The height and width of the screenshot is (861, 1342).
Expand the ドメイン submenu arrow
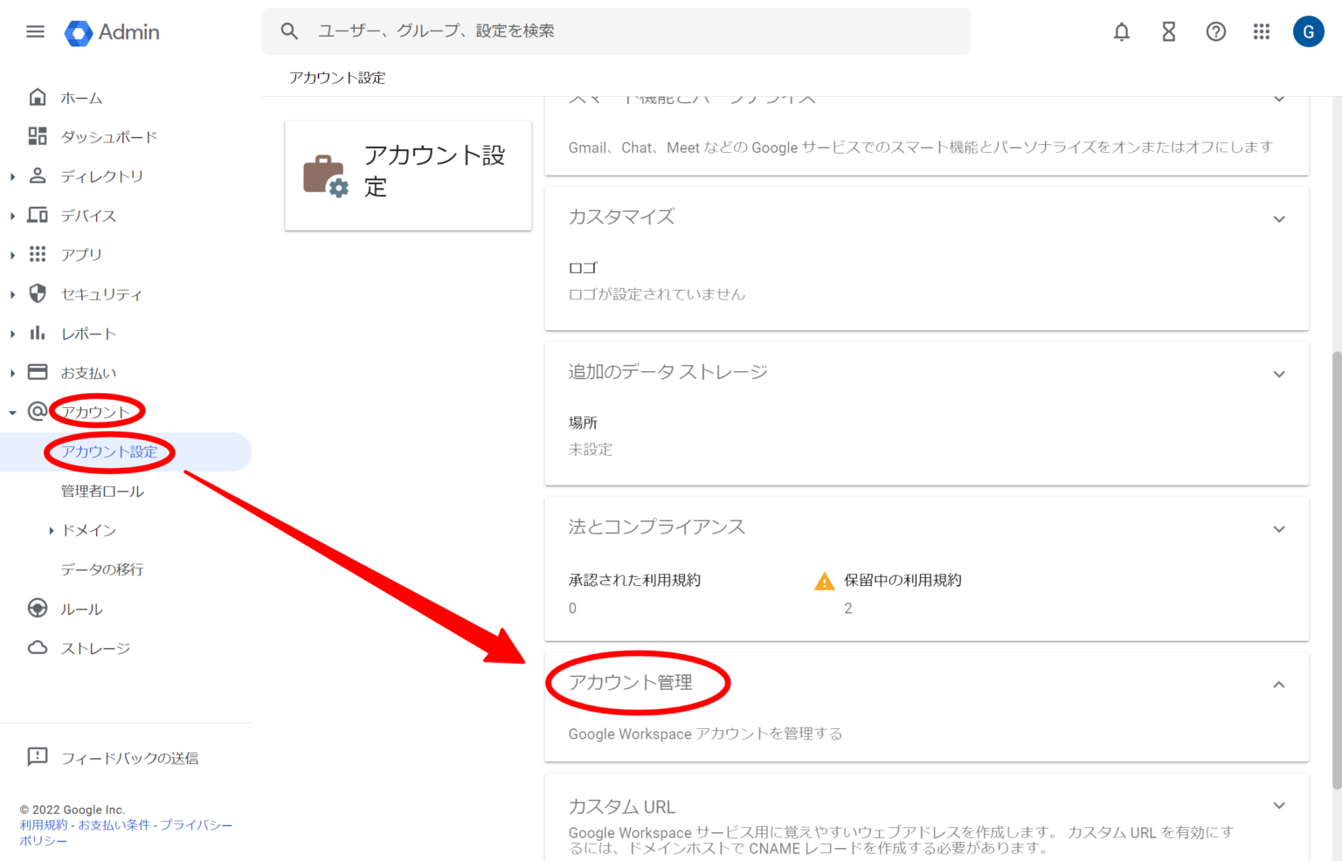point(51,530)
